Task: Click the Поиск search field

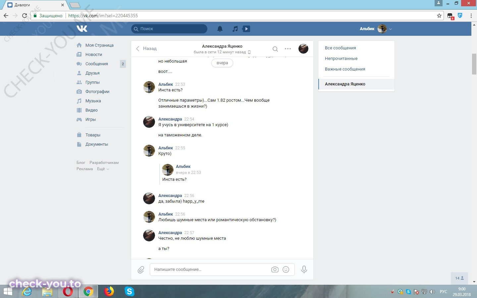Action: (169, 29)
